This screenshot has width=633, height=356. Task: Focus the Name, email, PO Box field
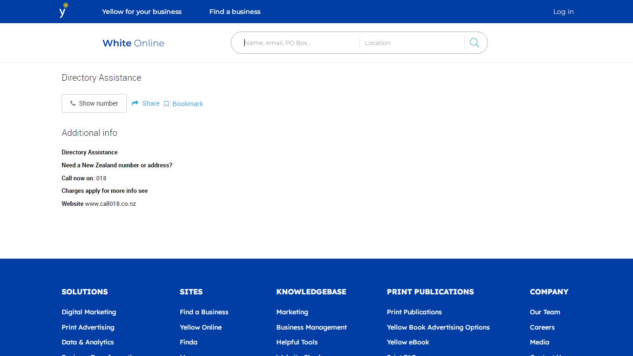pyautogui.click(x=299, y=43)
